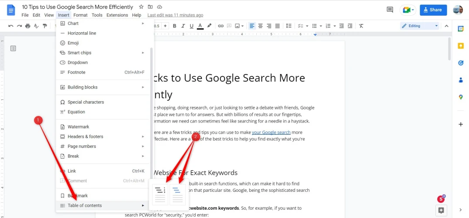The height and width of the screenshot is (218, 469).
Task: Click the Italic formatting icon
Action: [x=183, y=26]
